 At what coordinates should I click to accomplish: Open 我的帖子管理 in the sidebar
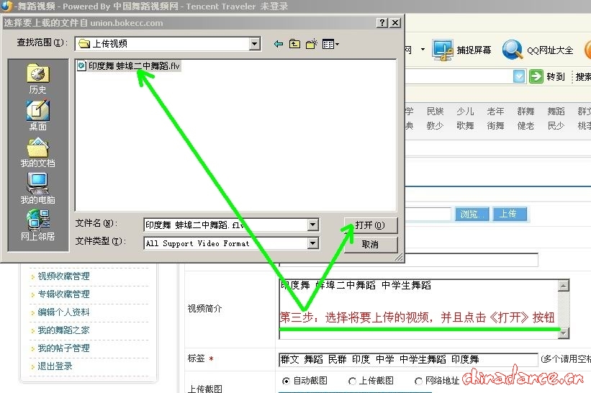(63, 348)
